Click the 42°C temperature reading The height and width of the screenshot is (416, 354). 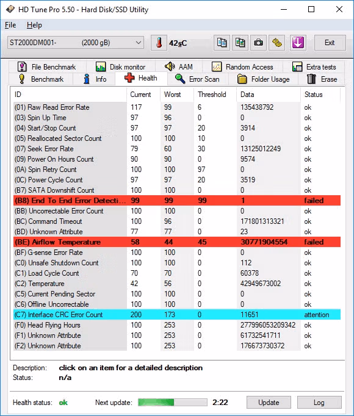point(178,43)
